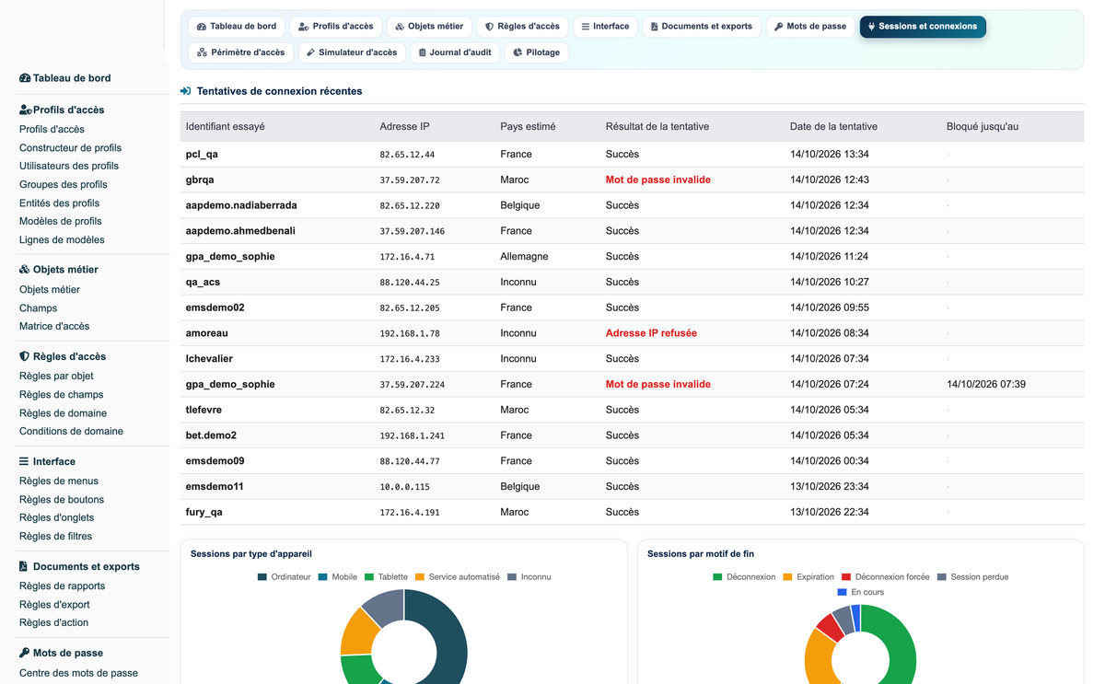The height and width of the screenshot is (684, 1105).
Task: Click the gauge icon in Tableau de bord tab
Action: point(202,27)
